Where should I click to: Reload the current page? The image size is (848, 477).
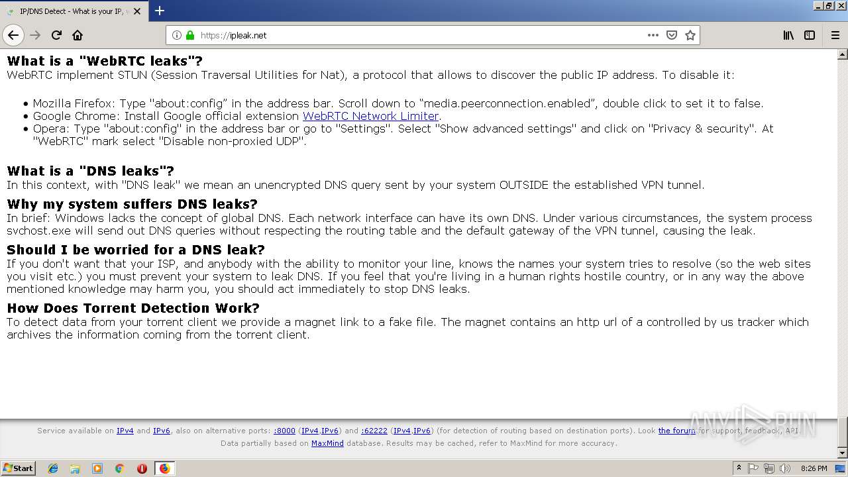pyautogui.click(x=56, y=35)
